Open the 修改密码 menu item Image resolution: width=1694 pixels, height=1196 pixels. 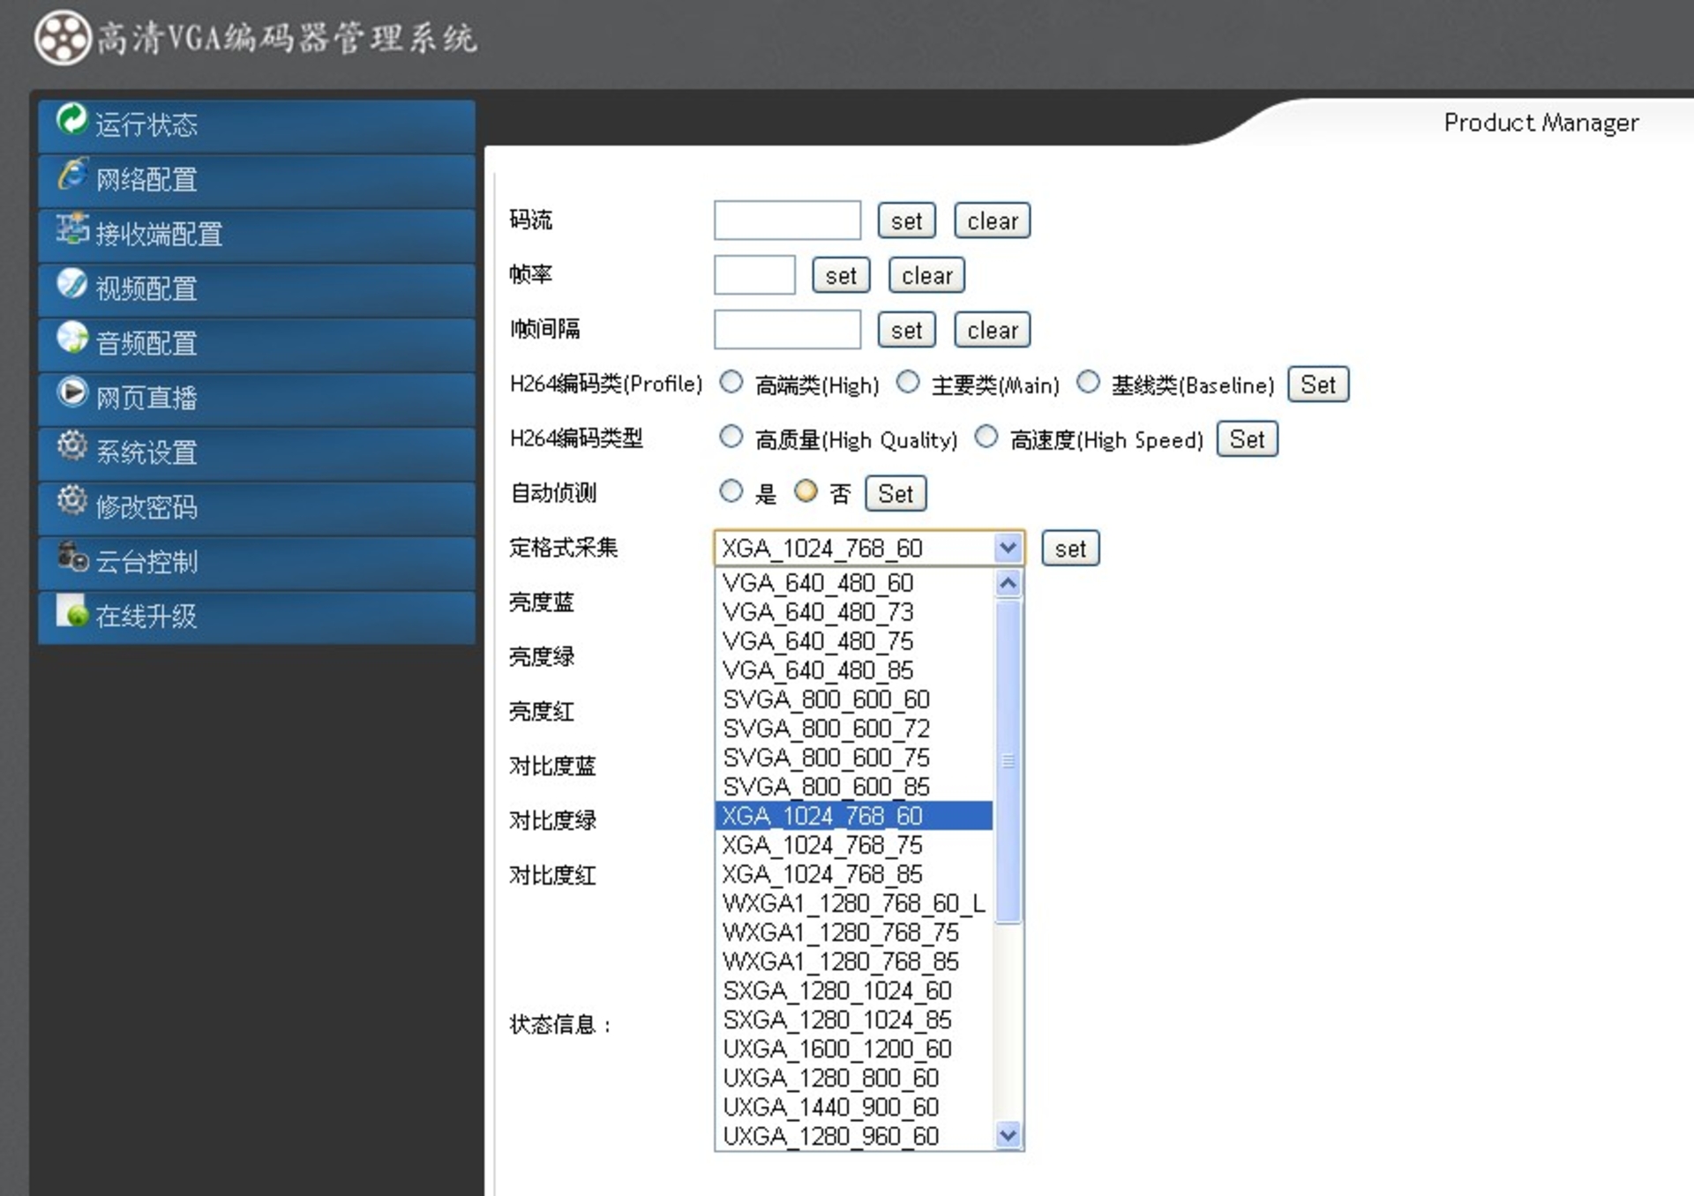pos(257,508)
